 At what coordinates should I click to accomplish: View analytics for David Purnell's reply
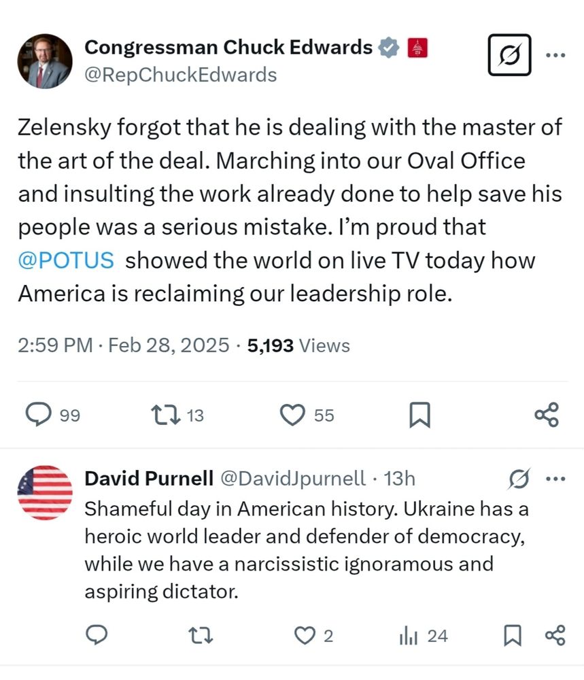pyautogui.click(x=408, y=635)
